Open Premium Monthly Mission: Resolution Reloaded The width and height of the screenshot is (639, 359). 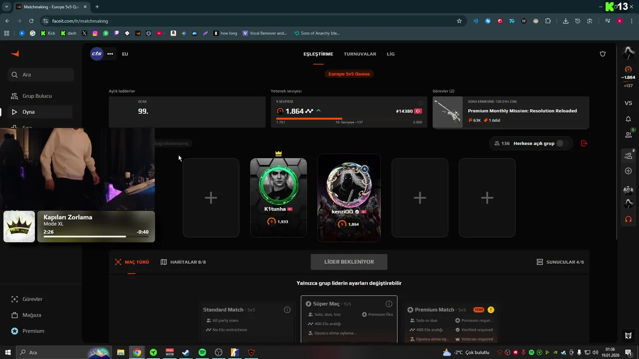511,112
